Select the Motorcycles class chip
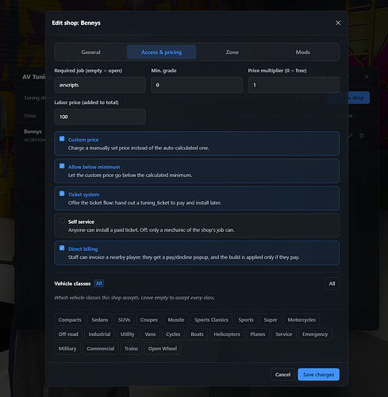 coord(302,320)
